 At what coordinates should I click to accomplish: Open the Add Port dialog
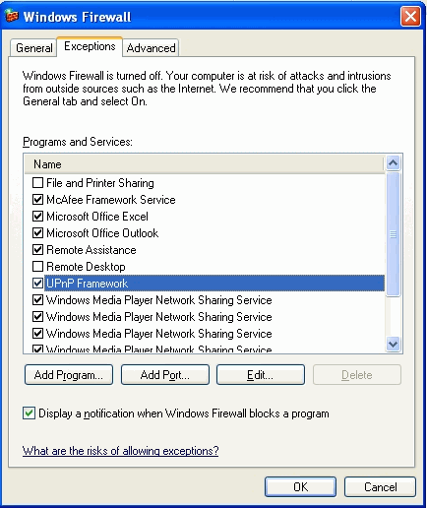coord(165,374)
